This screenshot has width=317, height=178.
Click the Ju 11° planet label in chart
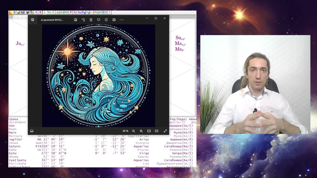(20, 44)
